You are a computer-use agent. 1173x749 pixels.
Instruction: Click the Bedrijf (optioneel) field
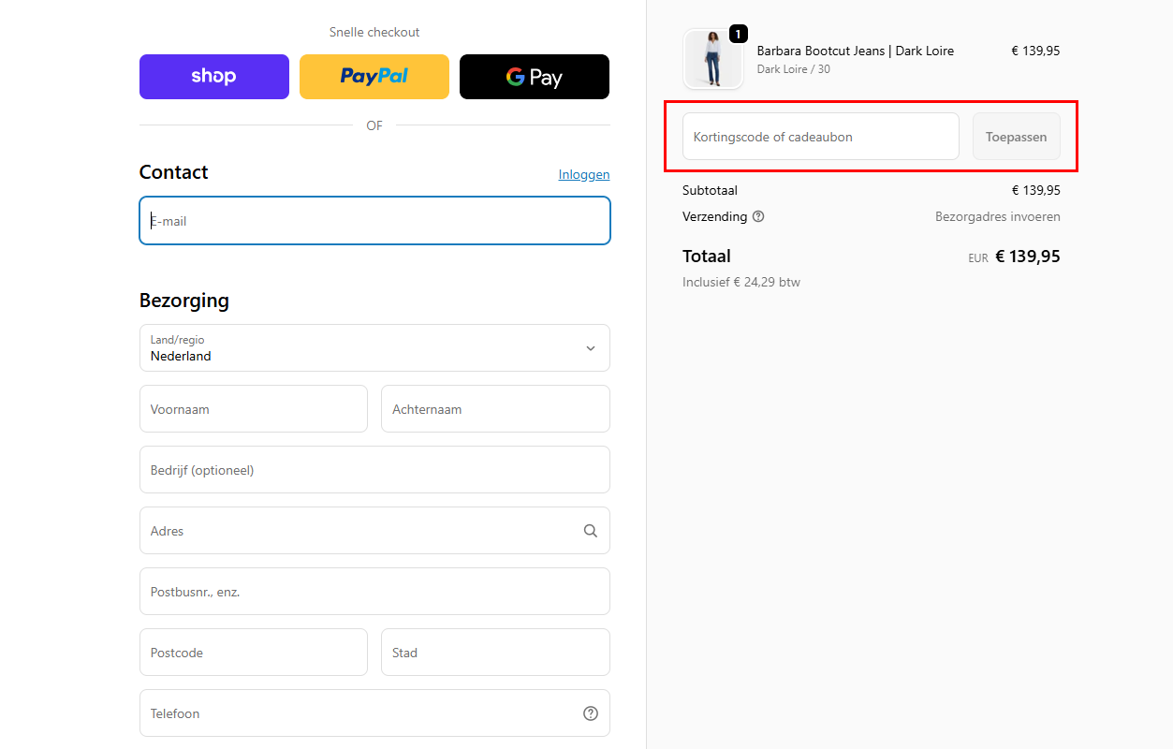click(x=374, y=470)
